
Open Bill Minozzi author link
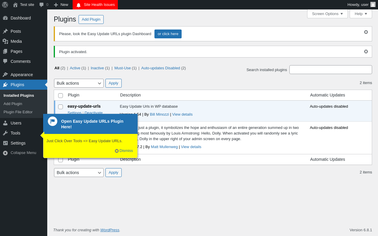click(x=159, y=114)
